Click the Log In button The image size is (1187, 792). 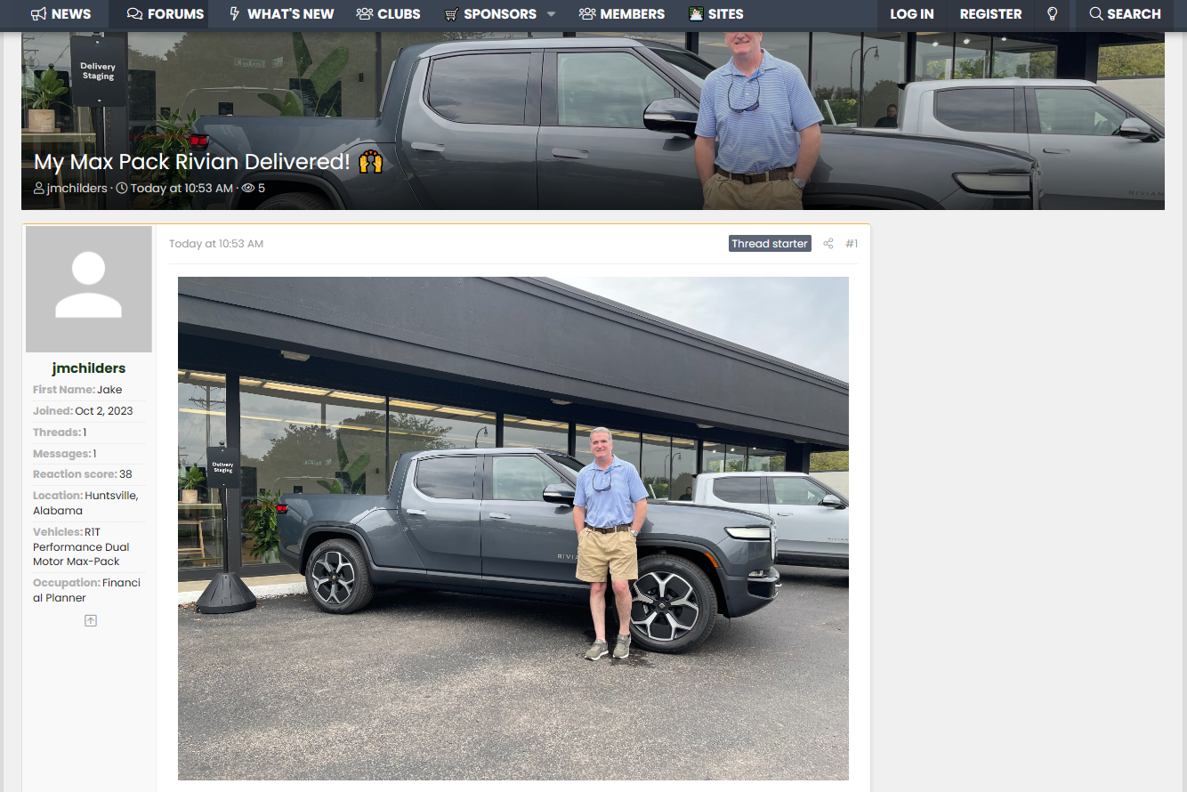pos(912,14)
